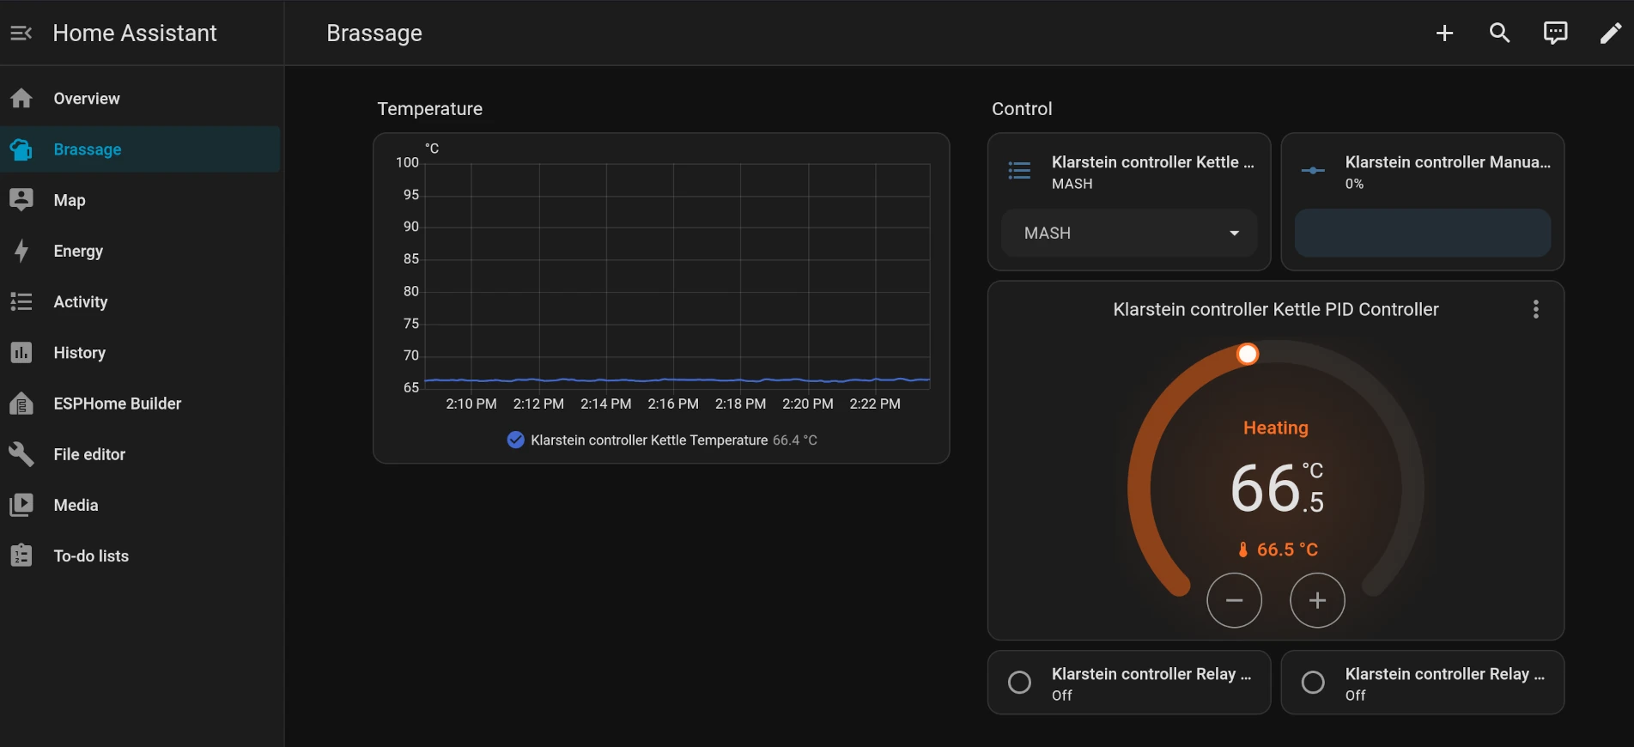
Task: Click the Heating status label
Action: [1276, 428]
